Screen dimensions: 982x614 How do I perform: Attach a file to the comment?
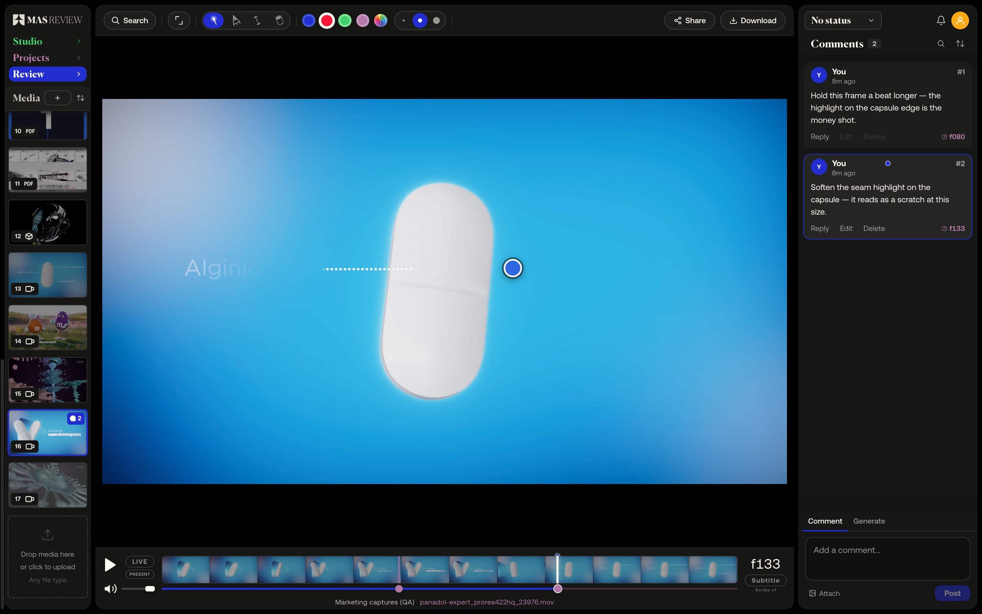[x=824, y=593]
